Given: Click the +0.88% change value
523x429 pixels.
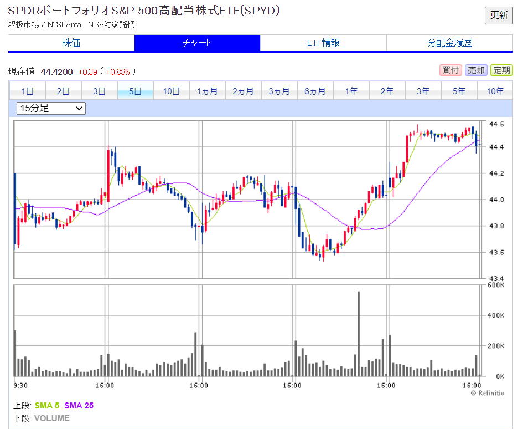Looking at the screenshot, I should [x=118, y=72].
